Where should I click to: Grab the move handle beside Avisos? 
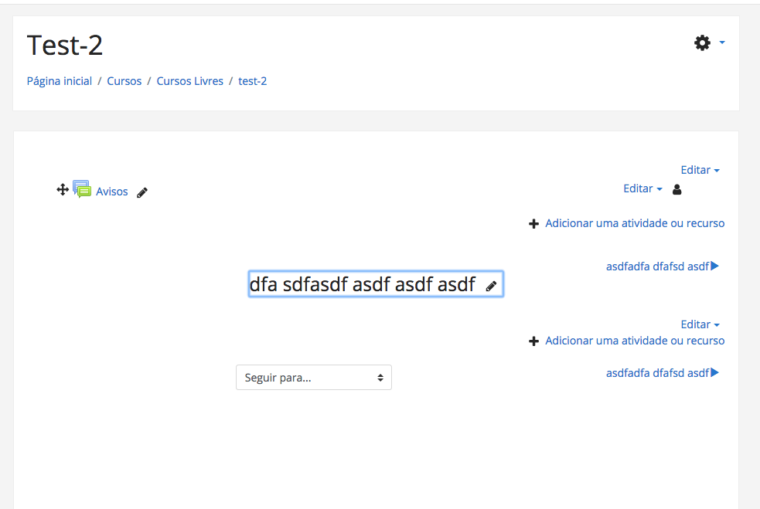(x=63, y=190)
